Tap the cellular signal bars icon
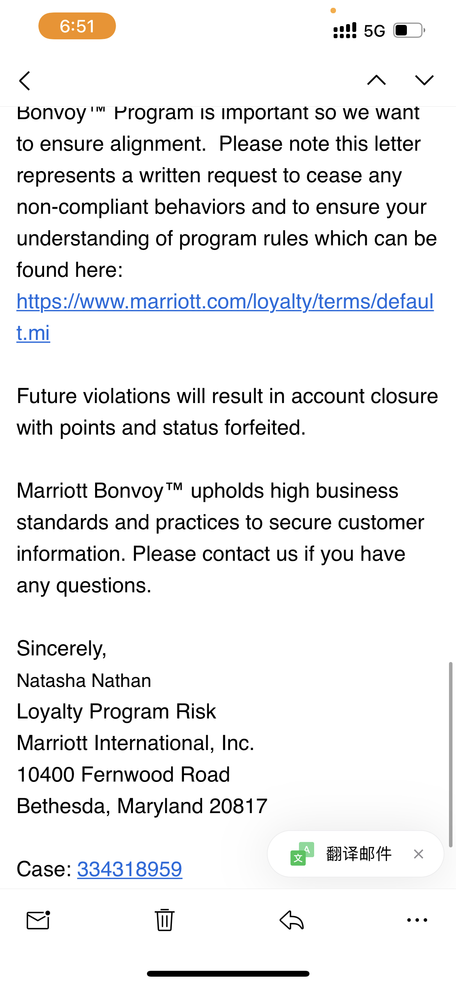The width and height of the screenshot is (456, 986). coord(345,30)
